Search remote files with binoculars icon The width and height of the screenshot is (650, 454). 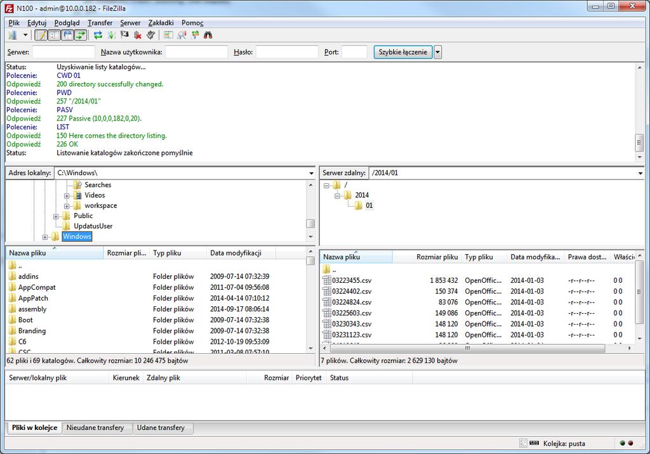[x=208, y=36]
